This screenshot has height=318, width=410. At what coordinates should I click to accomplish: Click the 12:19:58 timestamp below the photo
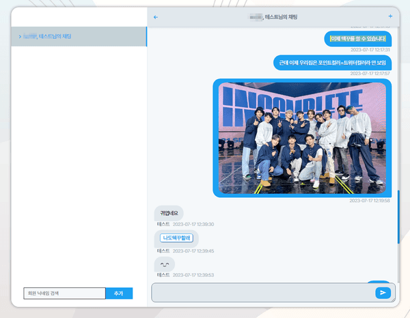(x=369, y=201)
